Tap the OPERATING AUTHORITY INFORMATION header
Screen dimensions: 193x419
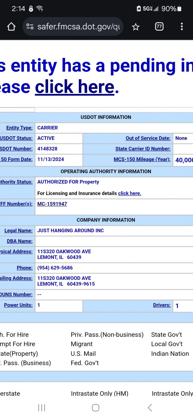point(106,171)
